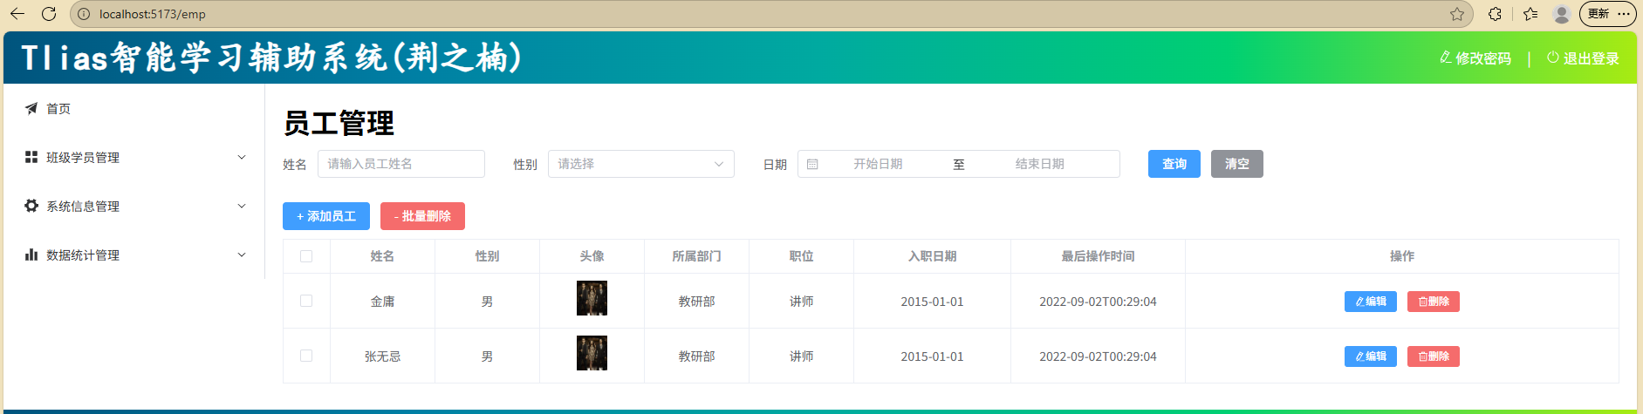Click the 退出登录 power icon link
Viewport: 1643px width, 414px height.
pos(1583,58)
